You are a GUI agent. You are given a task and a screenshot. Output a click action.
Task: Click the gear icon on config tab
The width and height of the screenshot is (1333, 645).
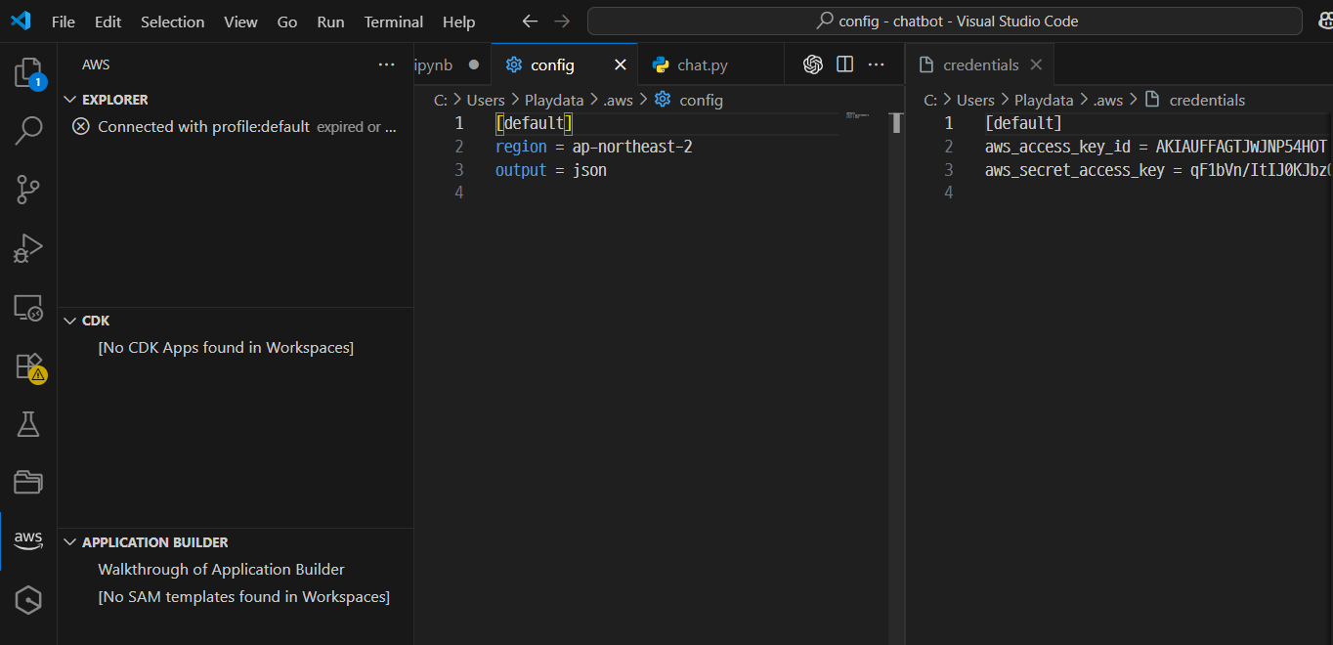click(514, 64)
